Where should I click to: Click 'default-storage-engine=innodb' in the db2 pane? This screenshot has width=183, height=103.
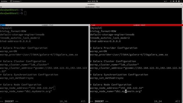click(x=112, y=35)
